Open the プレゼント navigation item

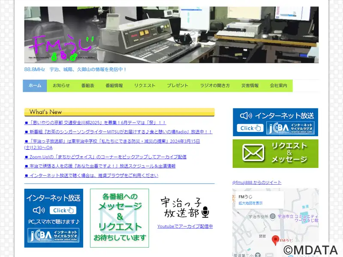tap(178, 86)
